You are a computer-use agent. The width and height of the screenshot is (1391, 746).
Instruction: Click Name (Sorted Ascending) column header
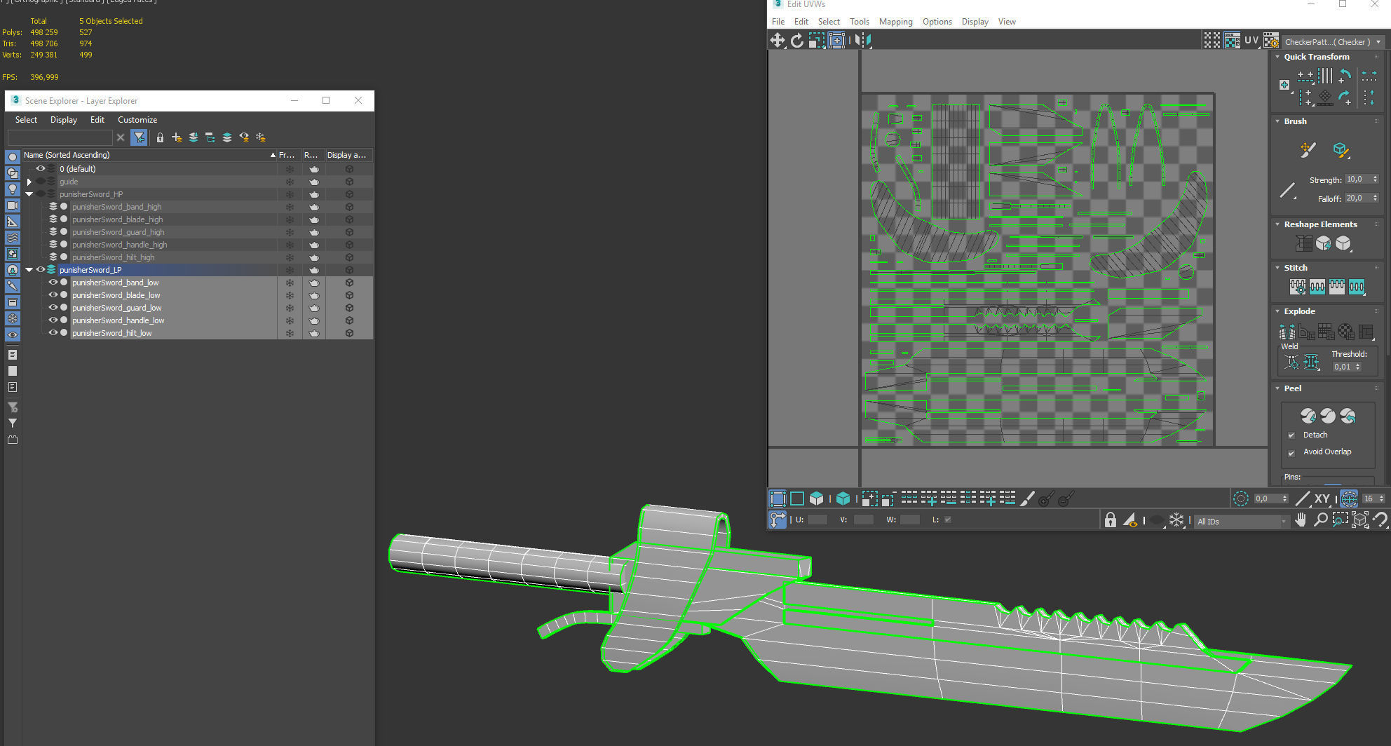pyautogui.click(x=149, y=155)
